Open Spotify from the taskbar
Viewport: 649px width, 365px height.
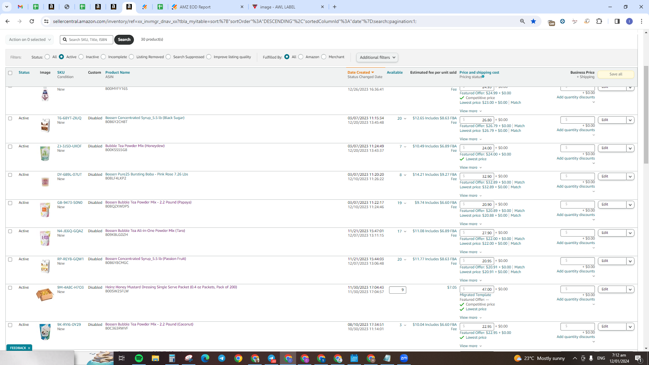(139, 358)
